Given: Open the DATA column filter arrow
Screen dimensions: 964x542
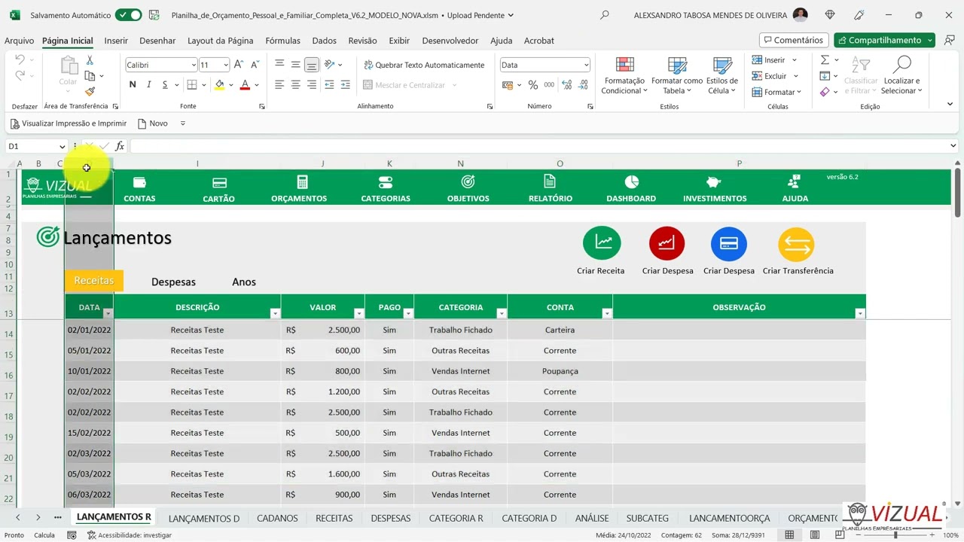Looking at the screenshot, I should click(x=108, y=313).
